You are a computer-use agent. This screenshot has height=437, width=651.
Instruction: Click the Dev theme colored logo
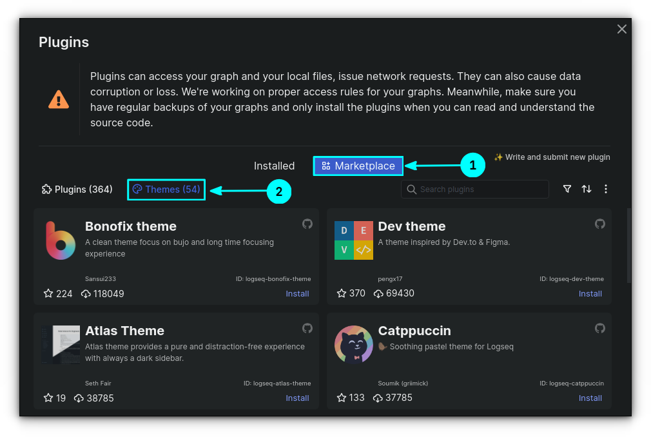point(354,240)
